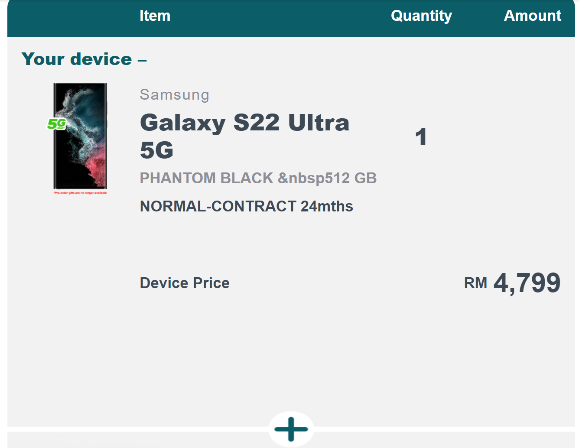579x448 pixels.
Task: Select the Item column header
Action: (x=155, y=16)
